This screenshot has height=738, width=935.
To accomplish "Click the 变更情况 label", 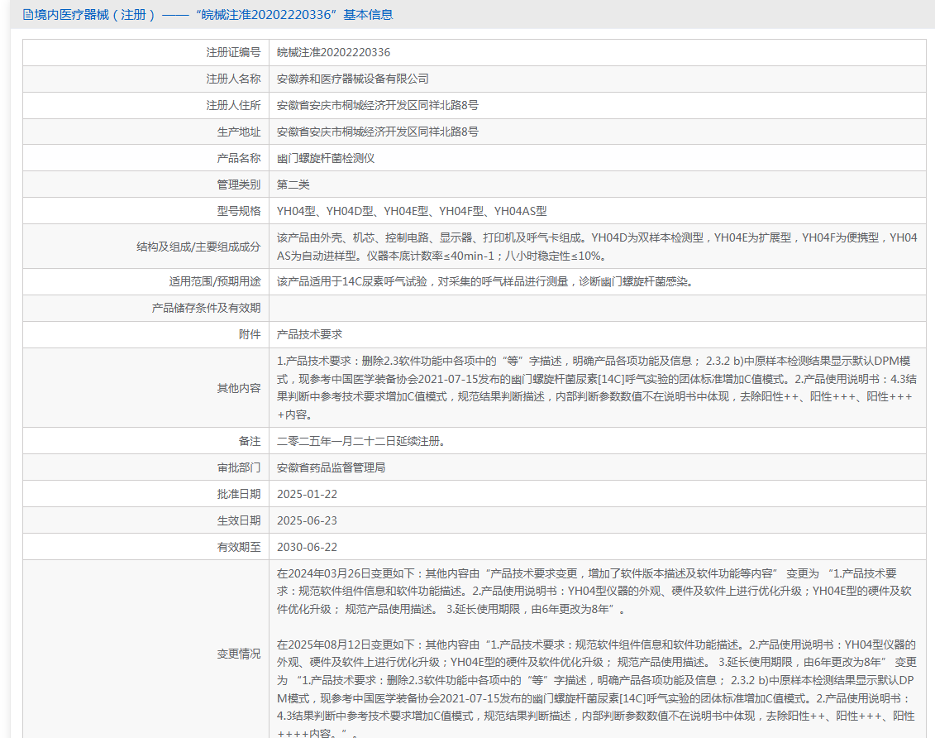I will pos(239,654).
